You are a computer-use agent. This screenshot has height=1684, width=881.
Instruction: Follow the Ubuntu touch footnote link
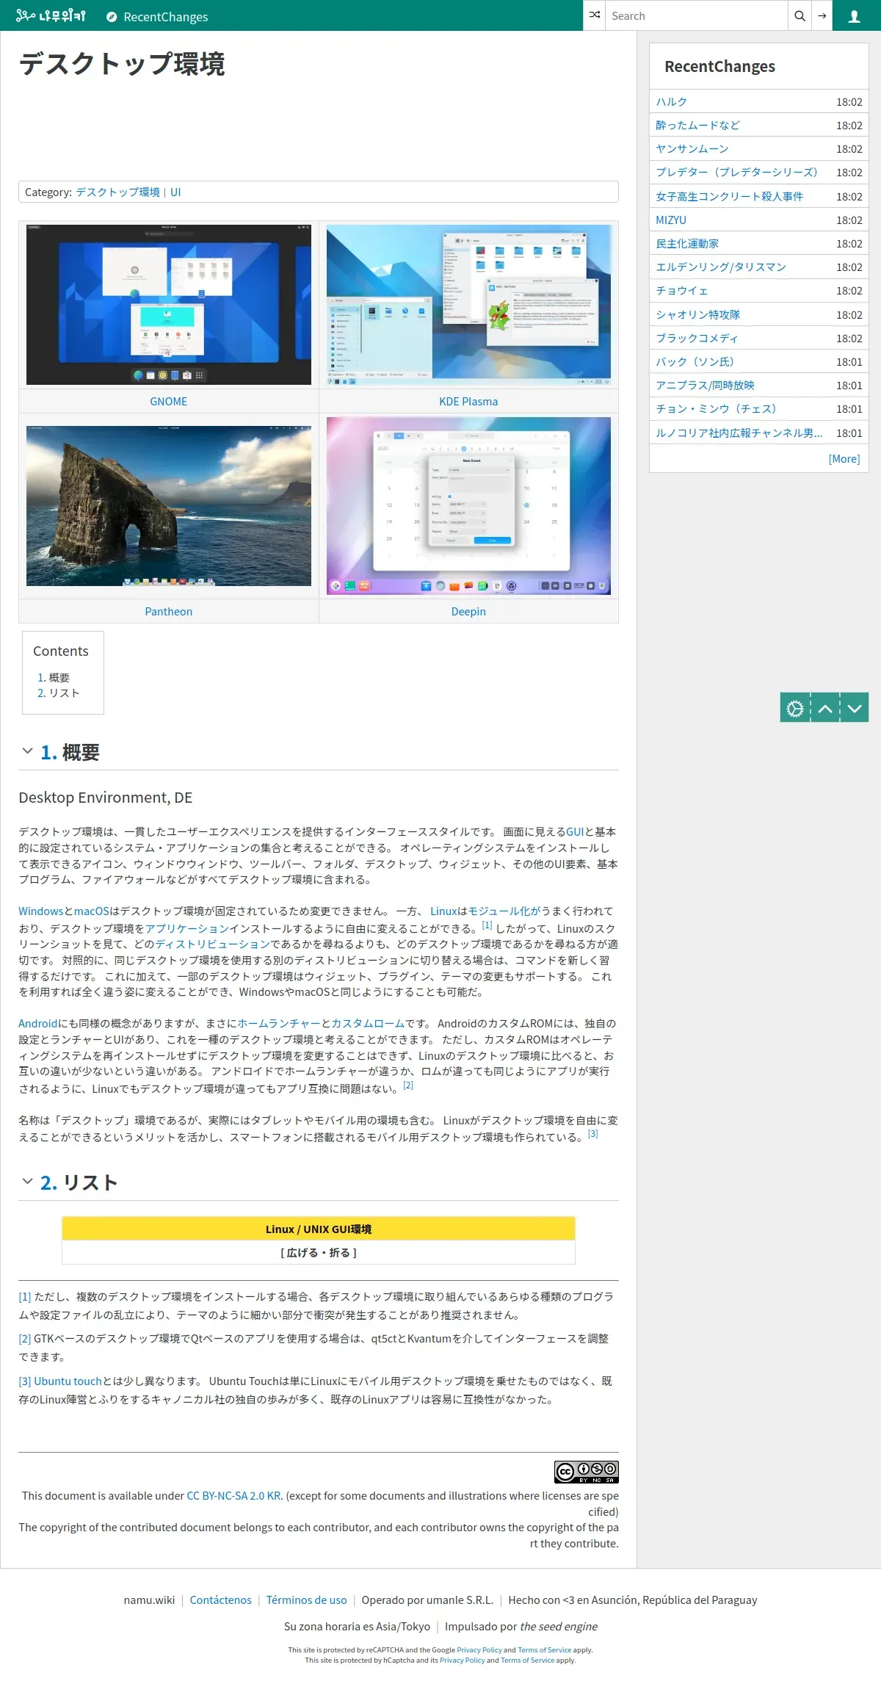(x=68, y=1381)
